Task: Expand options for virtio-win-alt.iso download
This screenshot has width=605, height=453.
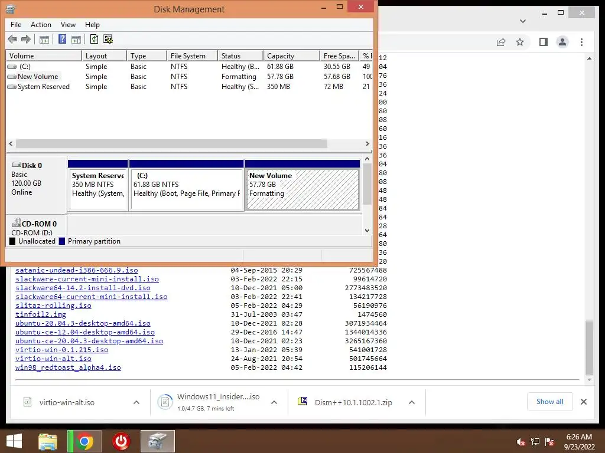Action: [x=136, y=402]
